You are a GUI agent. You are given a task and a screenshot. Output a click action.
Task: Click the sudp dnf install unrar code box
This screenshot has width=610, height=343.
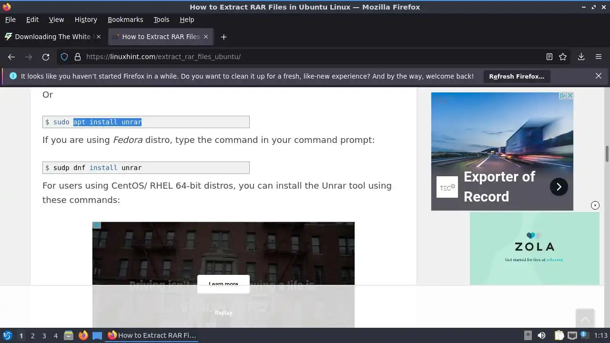[146, 168]
